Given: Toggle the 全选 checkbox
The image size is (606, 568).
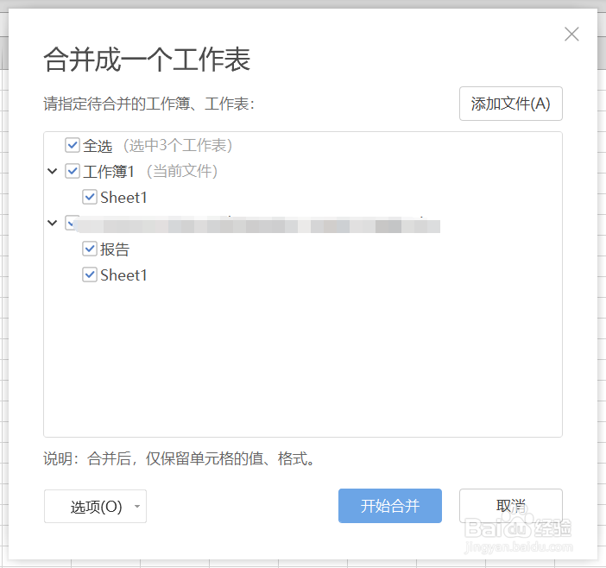Looking at the screenshot, I should 73,145.
